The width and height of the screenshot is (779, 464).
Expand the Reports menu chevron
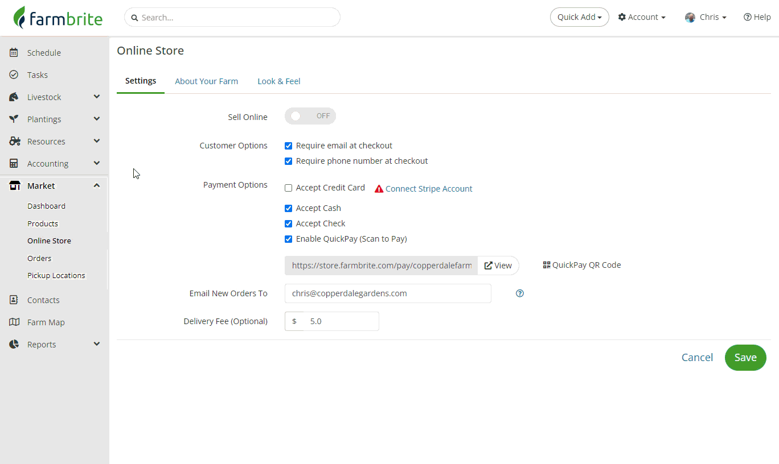tap(97, 344)
